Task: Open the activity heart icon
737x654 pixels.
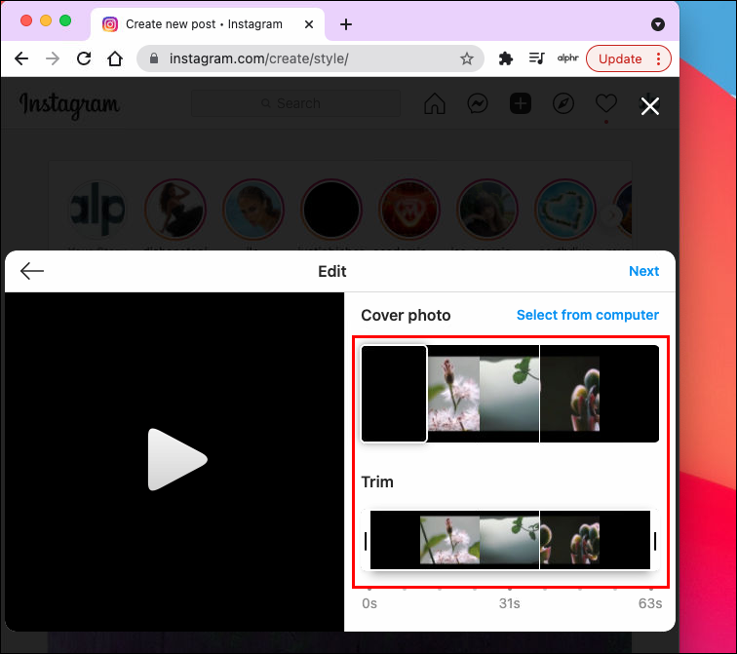Action: click(605, 103)
